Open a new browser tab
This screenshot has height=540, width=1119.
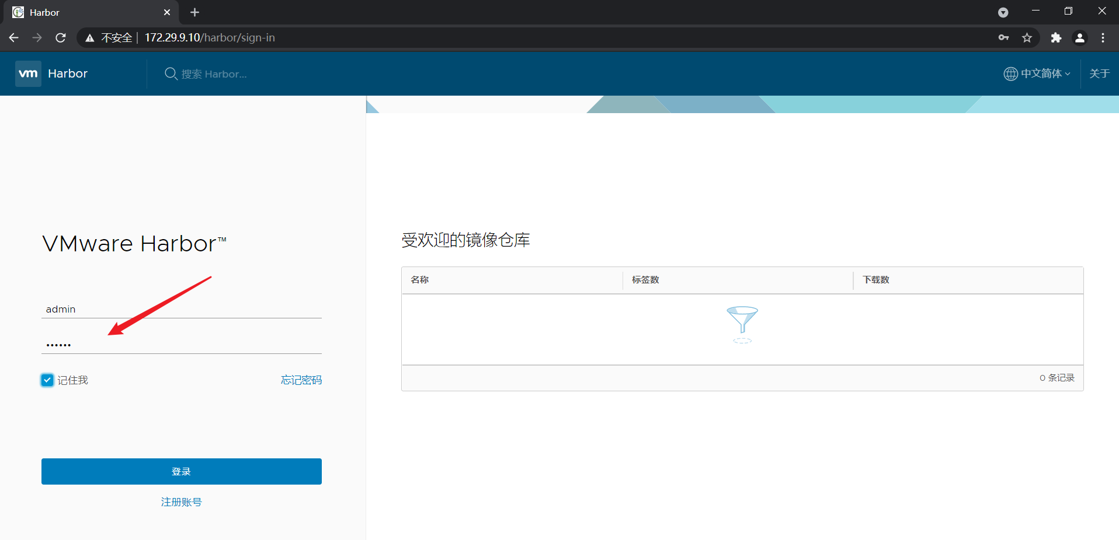[x=195, y=12]
